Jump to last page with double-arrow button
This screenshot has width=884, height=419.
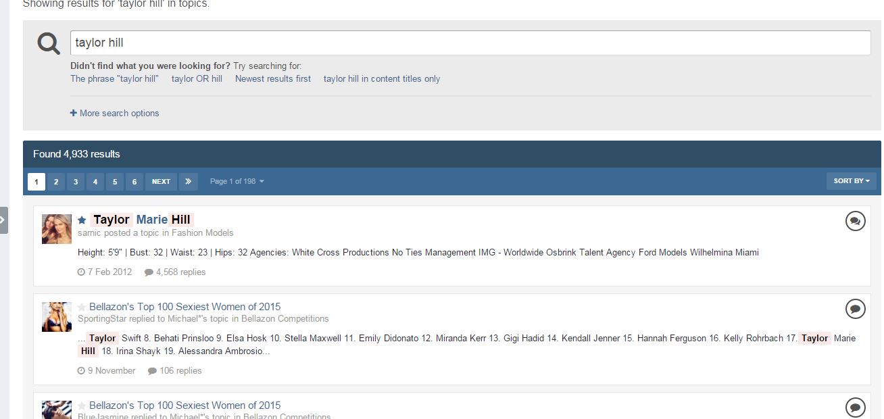[x=189, y=182]
